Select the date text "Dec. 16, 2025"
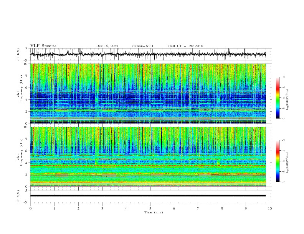 pos(107,46)
